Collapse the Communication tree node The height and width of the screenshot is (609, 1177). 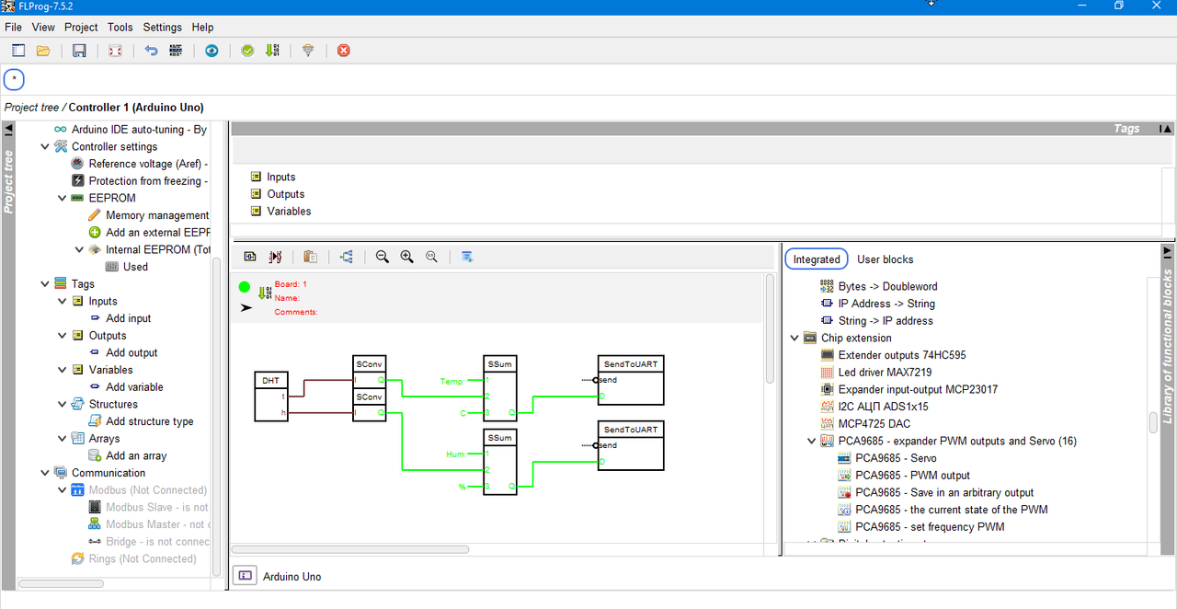(45, 473)
